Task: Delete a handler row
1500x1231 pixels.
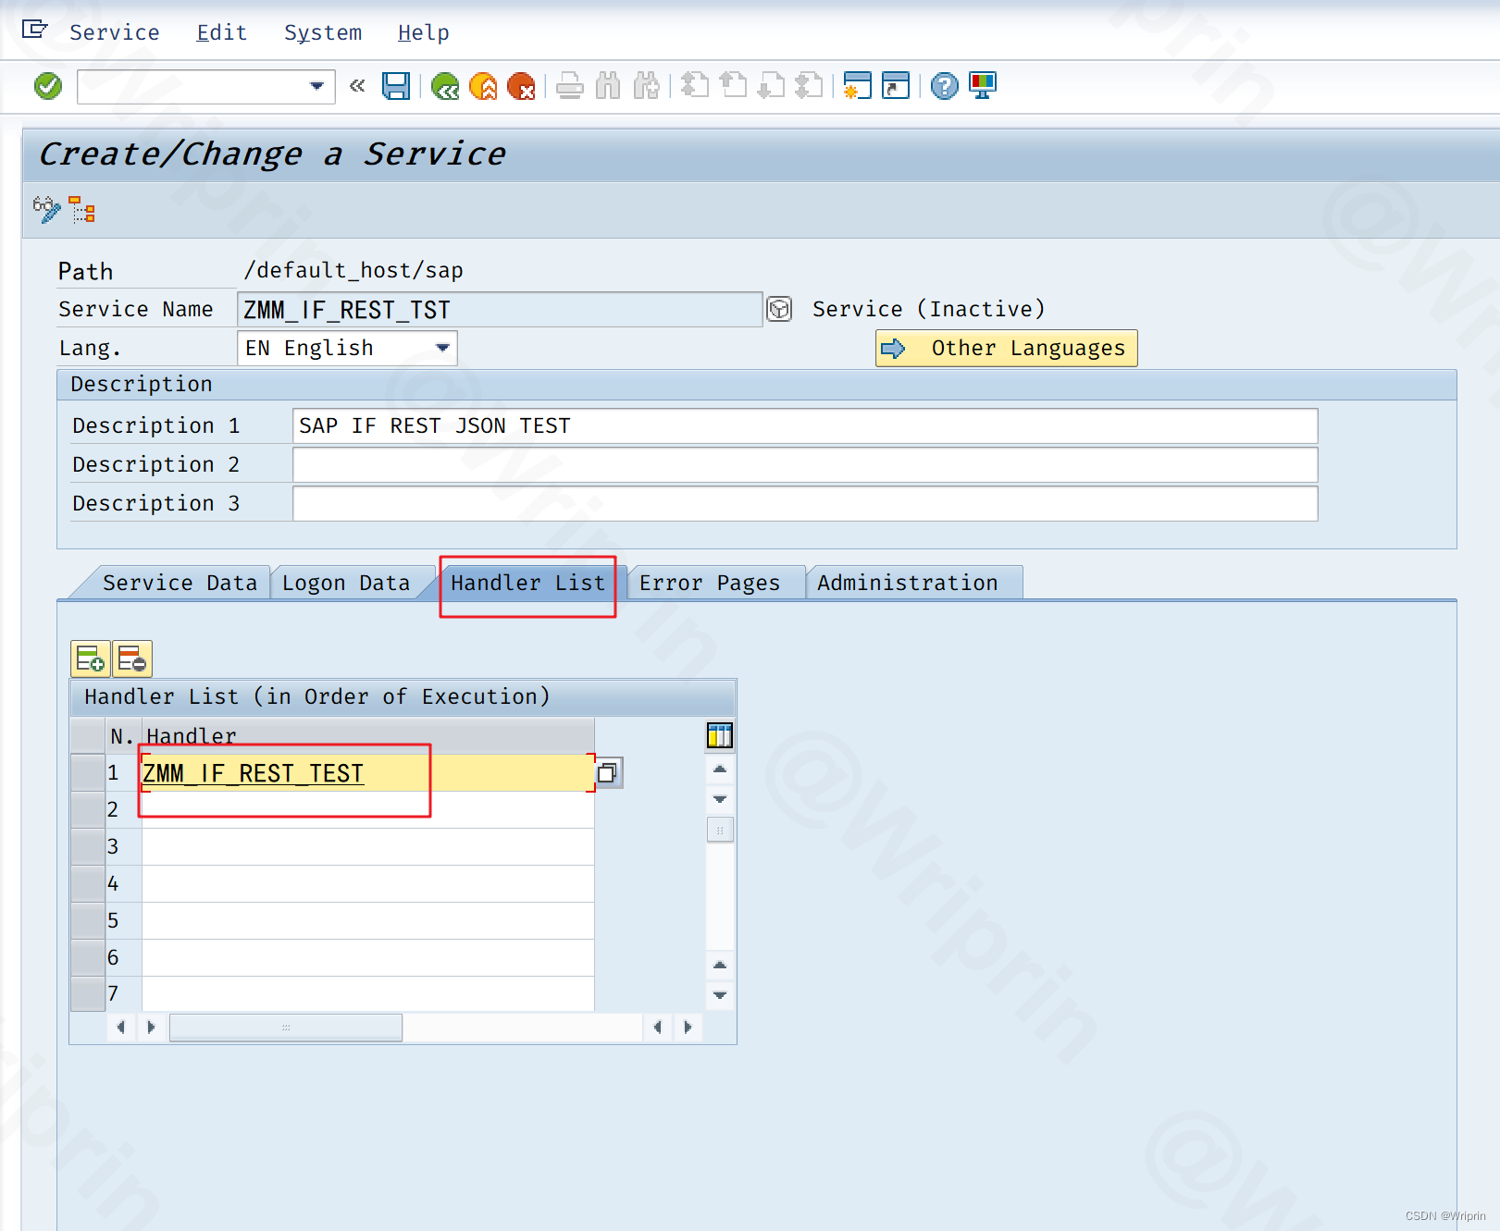Action: [x=131, y=659]
